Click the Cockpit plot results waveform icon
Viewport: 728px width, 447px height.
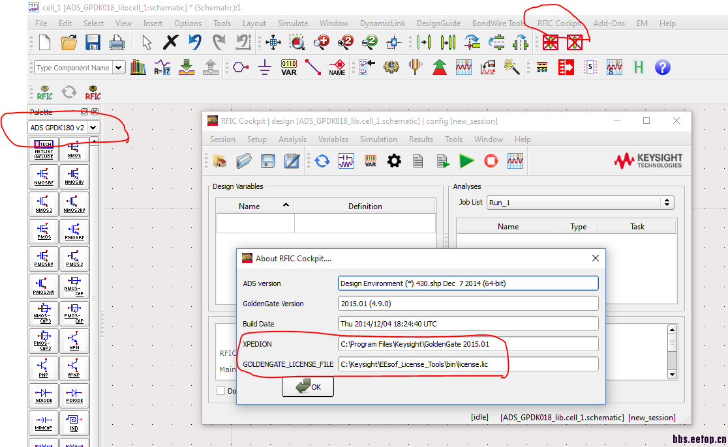(515, 161)
